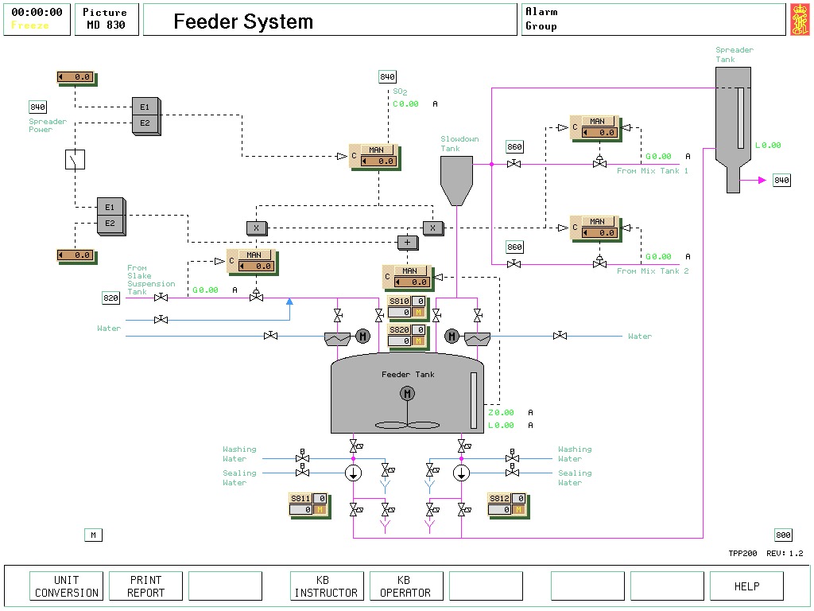Click the valve on left screw feeder water line
The height and width of the screenshot is (611, 814).
click(270, 337)
